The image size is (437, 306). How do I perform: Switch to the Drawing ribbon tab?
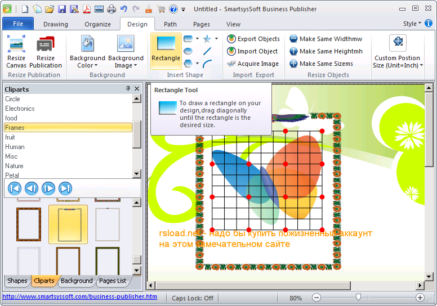(56, 24)
